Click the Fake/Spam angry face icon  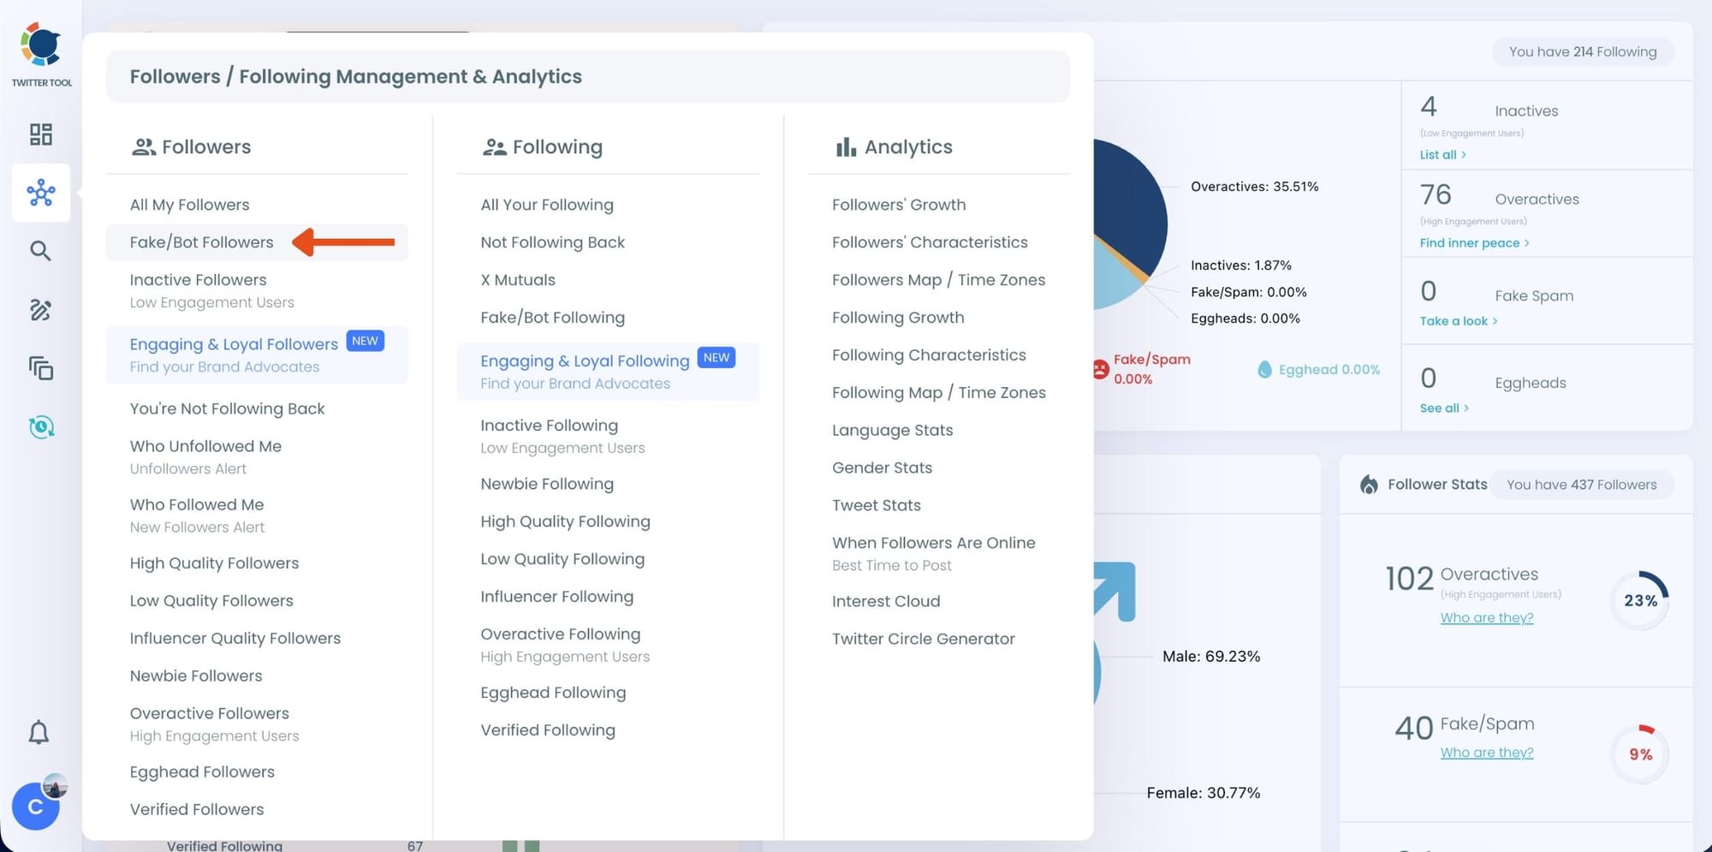pos(1100,370)
